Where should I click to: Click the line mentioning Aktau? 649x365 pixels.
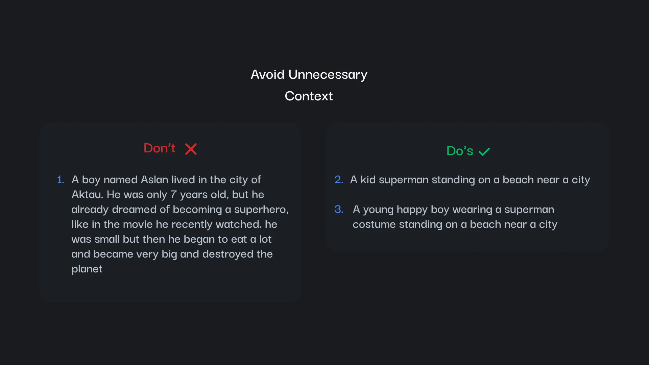(168, 195)
